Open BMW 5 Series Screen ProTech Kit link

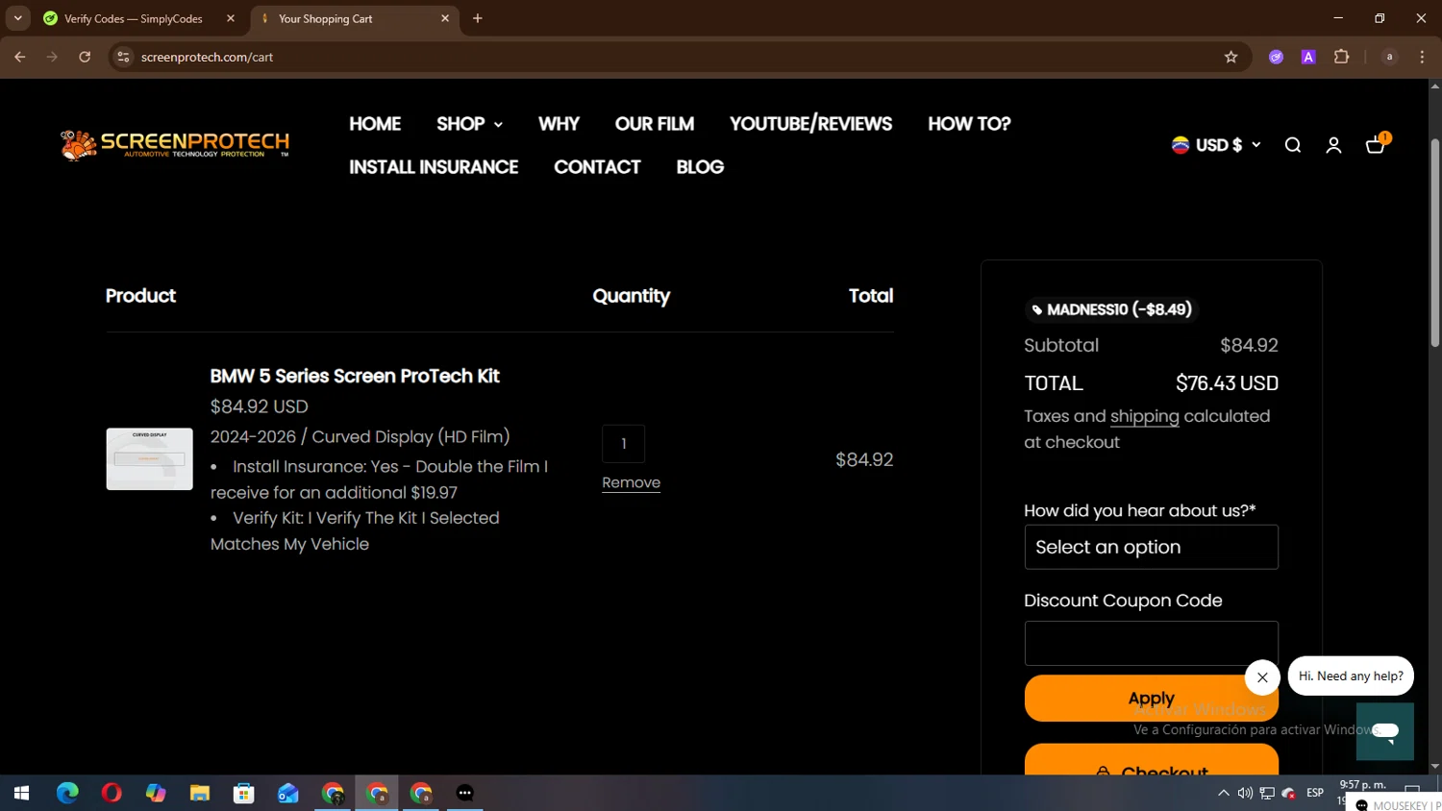pyautogui.click(x=355, y=376)
